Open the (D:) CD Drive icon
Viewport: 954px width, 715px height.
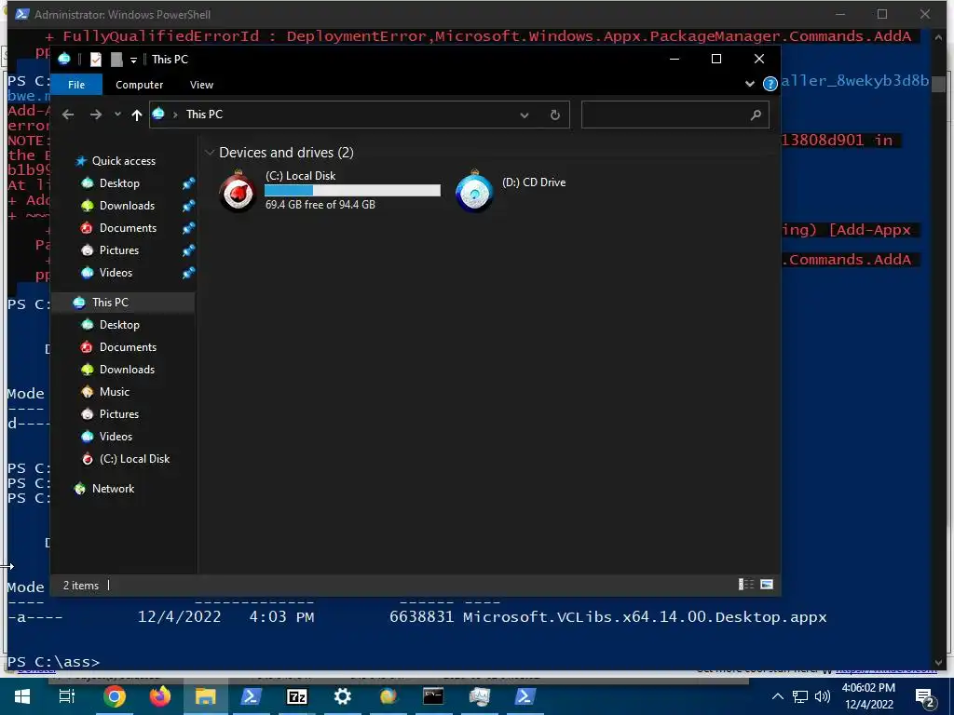pos(474,191)
